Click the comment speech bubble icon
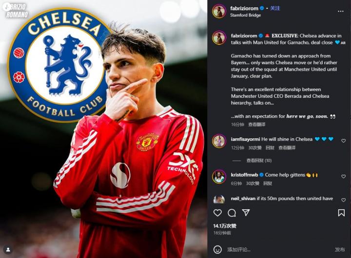 232,213
